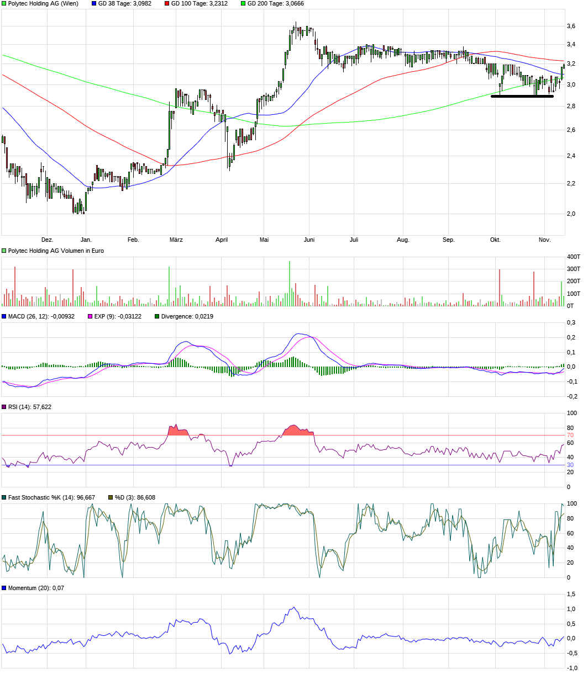Click the Juni axis label
Screen dimensions: 588x674
[309, 240]
